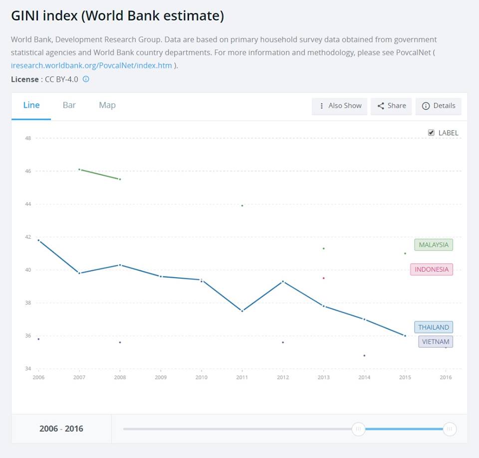Switch to the Bar tab

point(69,105)
